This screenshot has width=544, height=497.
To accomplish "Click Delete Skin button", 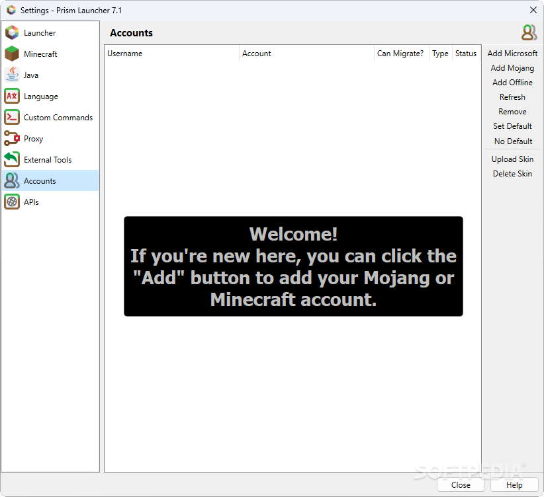I will 512,174.
